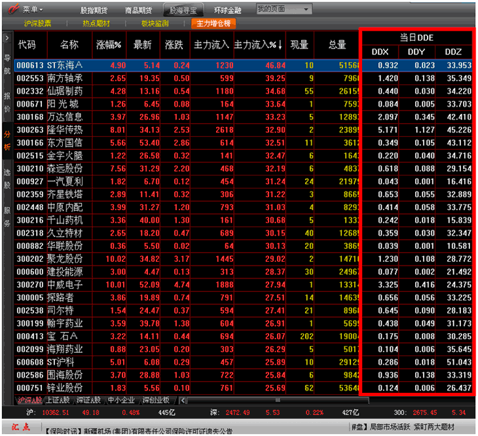
Task: Select row 300005 探路者
Action: [x=244, y=298]
